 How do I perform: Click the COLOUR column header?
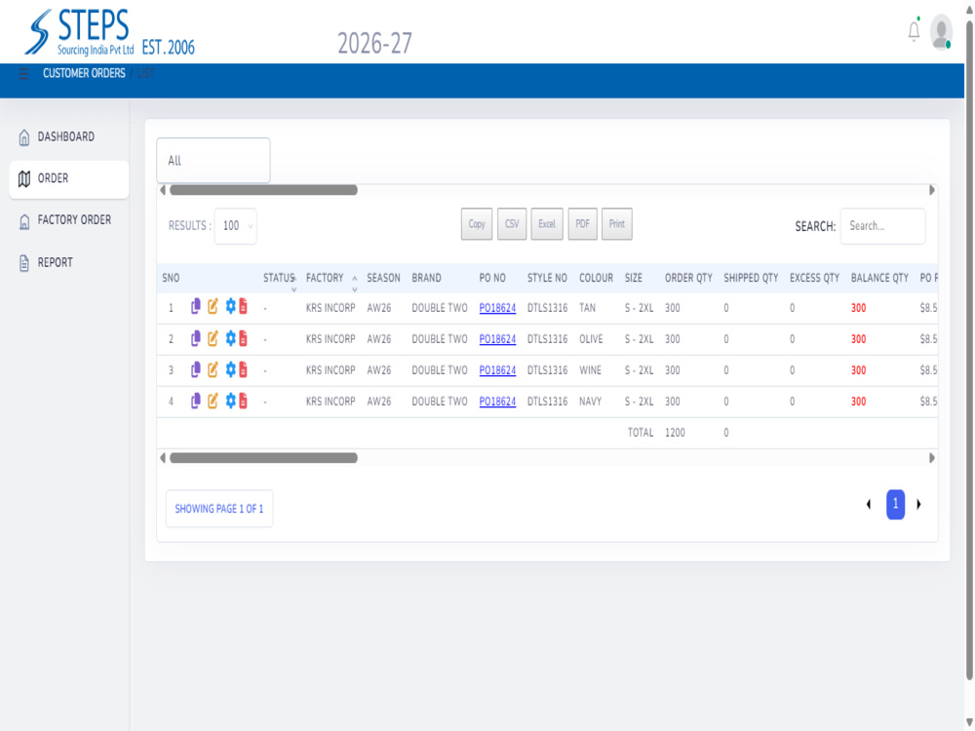click(596, 278)
